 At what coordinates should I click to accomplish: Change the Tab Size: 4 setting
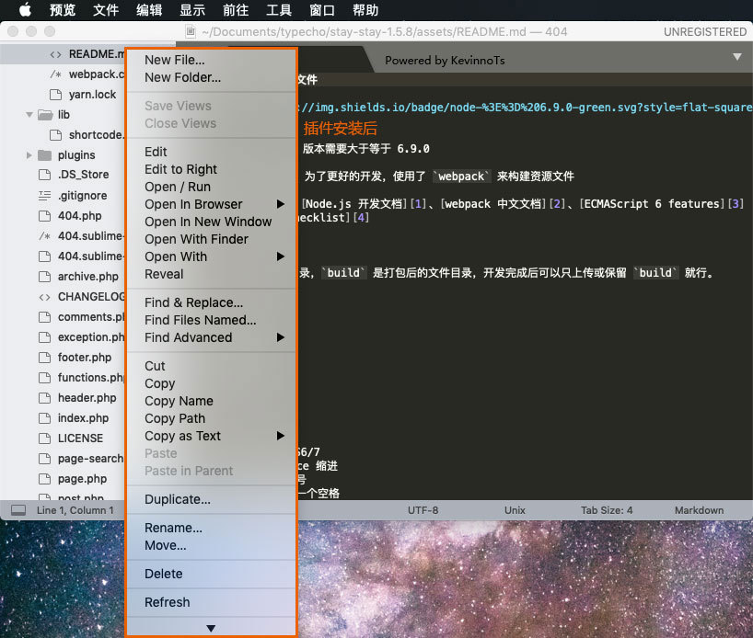607,510
